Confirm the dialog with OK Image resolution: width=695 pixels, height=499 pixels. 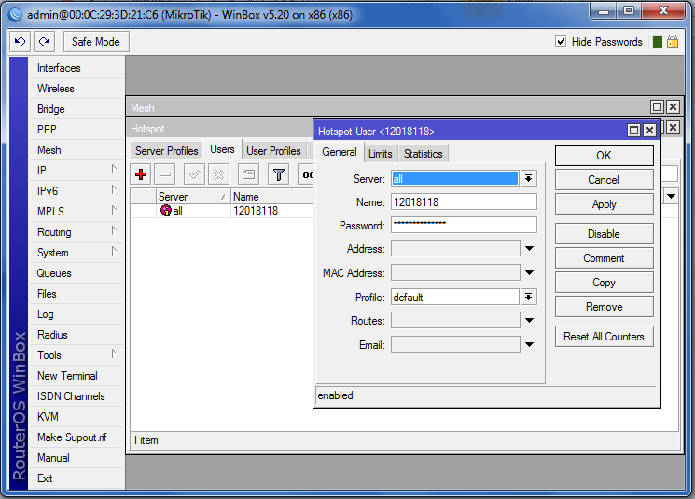[605, 156]
